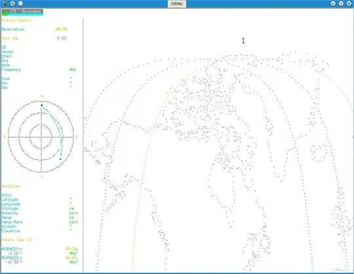Click the center crosshair of the polar plot
The width and height of the screenshot is (354, 274).
pyautogui.click(x=41, y=137)
